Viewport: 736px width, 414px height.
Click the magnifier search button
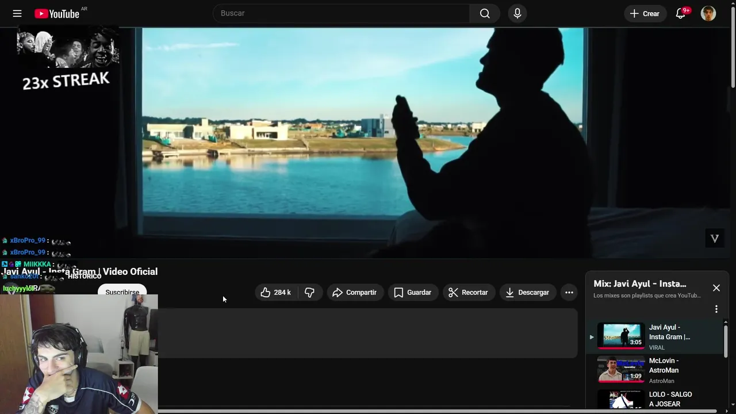pos(485,13)
